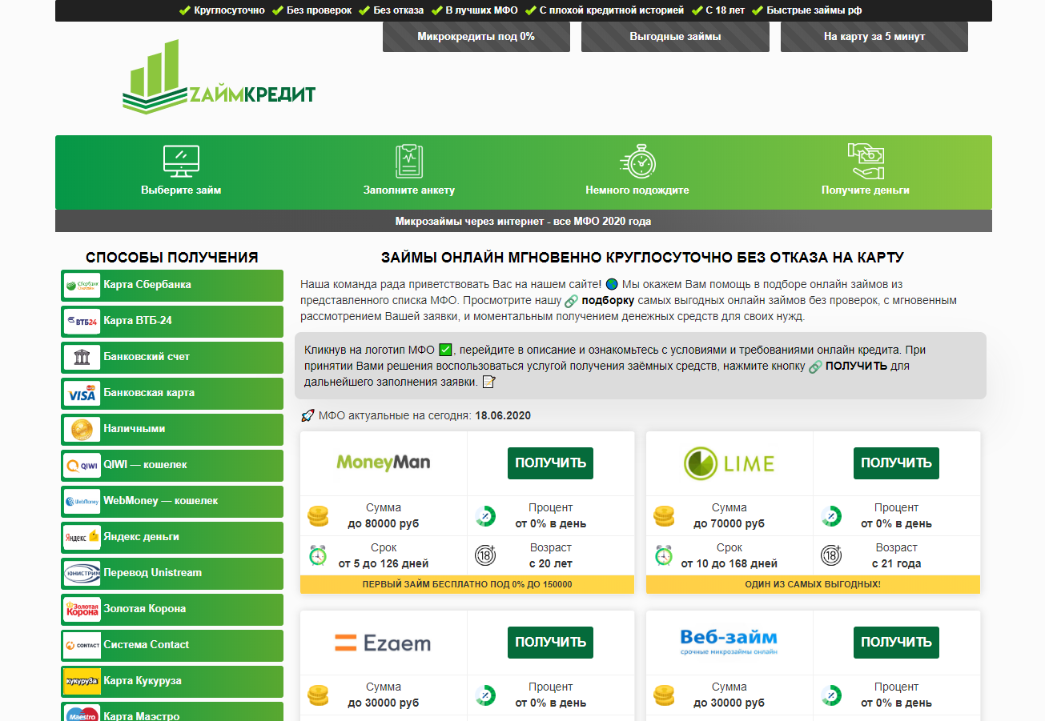Click the Золотая Корона logo icon
Screen dimensions: 1045x721
pyautogui.click(x=82, y=609)
